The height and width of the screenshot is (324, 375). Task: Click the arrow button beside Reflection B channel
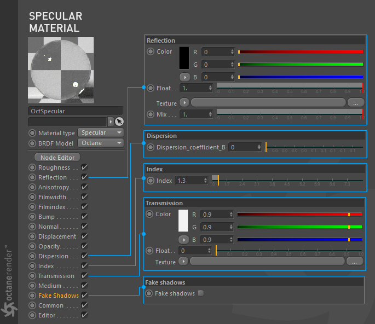tap(185, 77)
